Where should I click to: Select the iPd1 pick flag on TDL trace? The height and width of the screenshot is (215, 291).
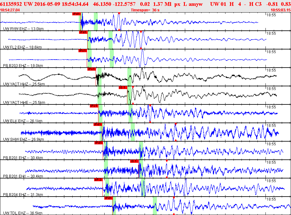[x=108, y=198]
